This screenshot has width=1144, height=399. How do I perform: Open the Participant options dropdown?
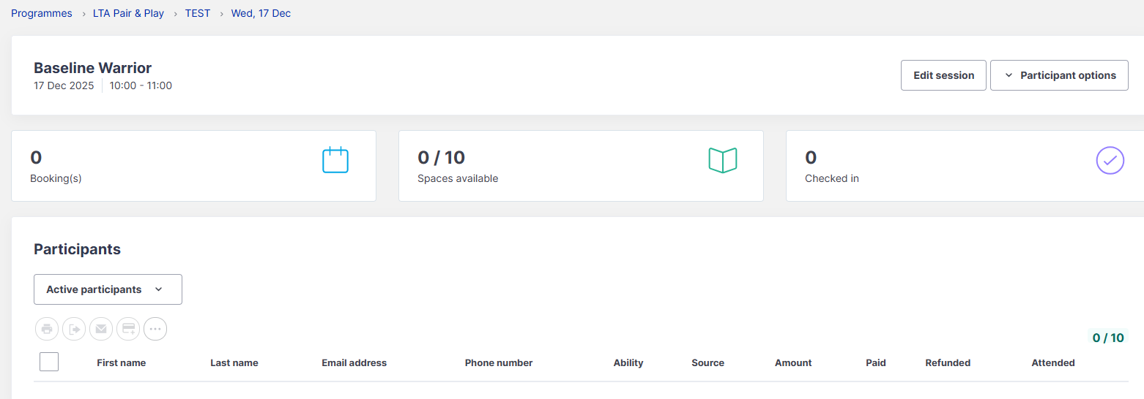(x=1059, y=75)
